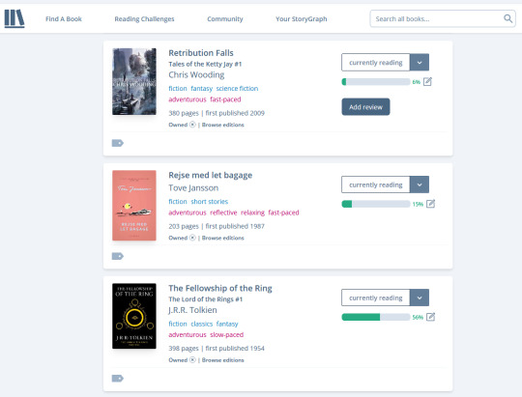Remove Owned mark from Rejse med let bagage
This screenshot has width=522, height=397.
(192, 238)
